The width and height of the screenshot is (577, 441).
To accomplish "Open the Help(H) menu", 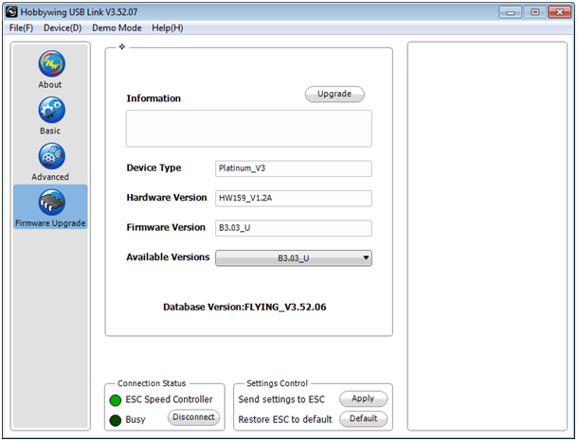I will click(167, 28).
